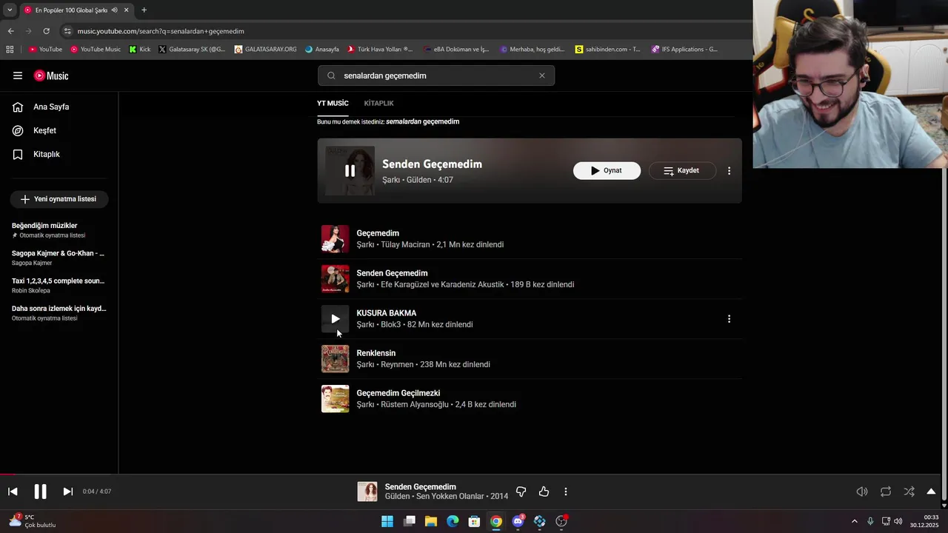
Task: Switch to KİTAPLIK tab
Action: tap(378, 103)
